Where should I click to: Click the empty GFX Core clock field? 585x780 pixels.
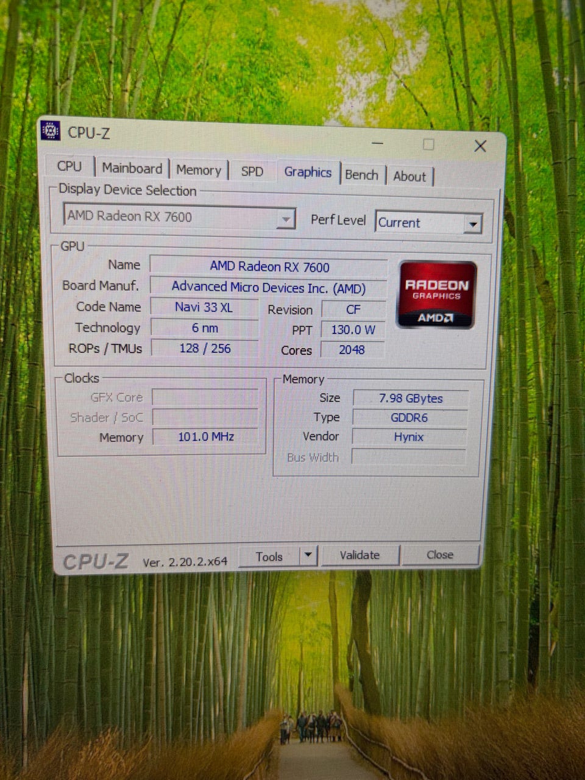click(205, 397)
